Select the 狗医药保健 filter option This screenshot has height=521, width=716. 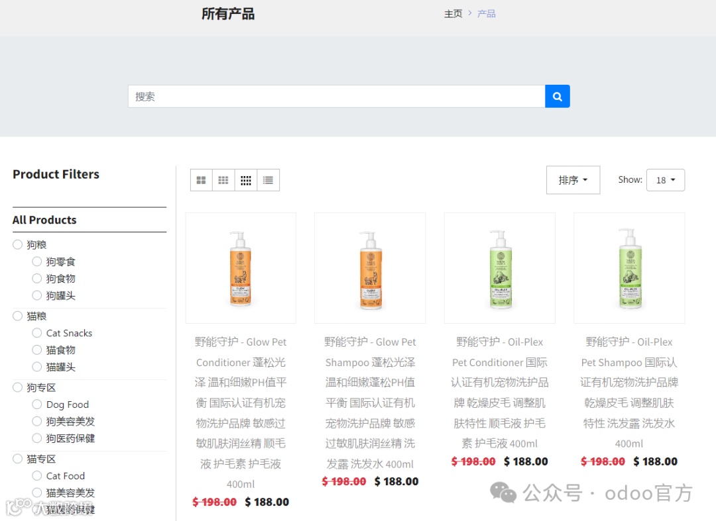click(37, 438)
